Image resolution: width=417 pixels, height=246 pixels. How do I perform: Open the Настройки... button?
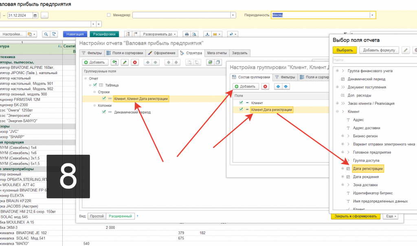pos(13,34)
